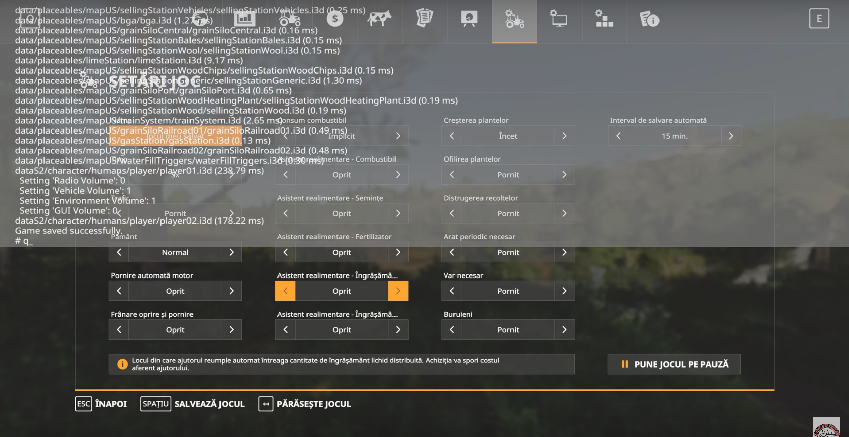Click the 15 min. autosave value

(674, 136)
